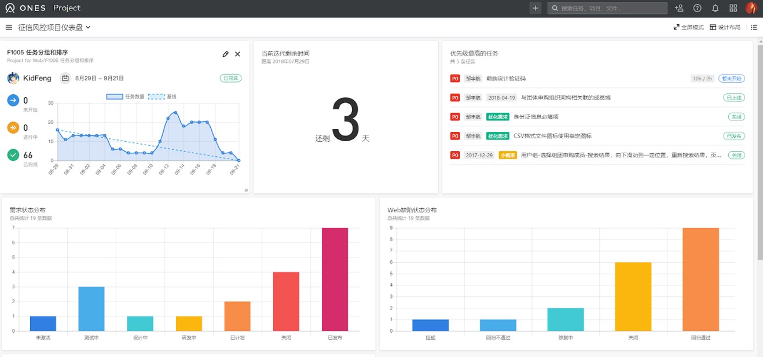Open the hamburger navigation menu

coord(9,27)
